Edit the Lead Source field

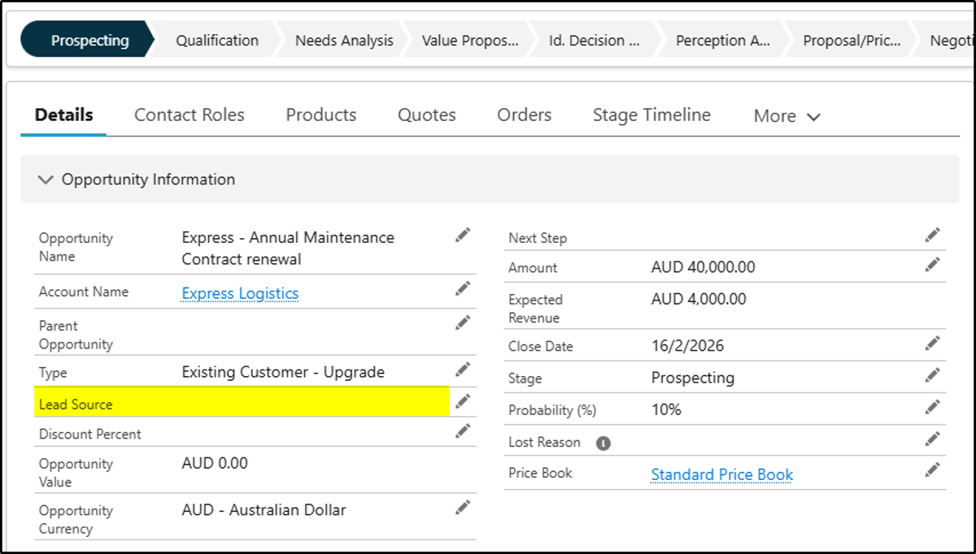coord(463,400)
